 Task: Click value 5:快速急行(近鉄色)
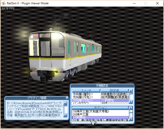[x=114, y=94]
